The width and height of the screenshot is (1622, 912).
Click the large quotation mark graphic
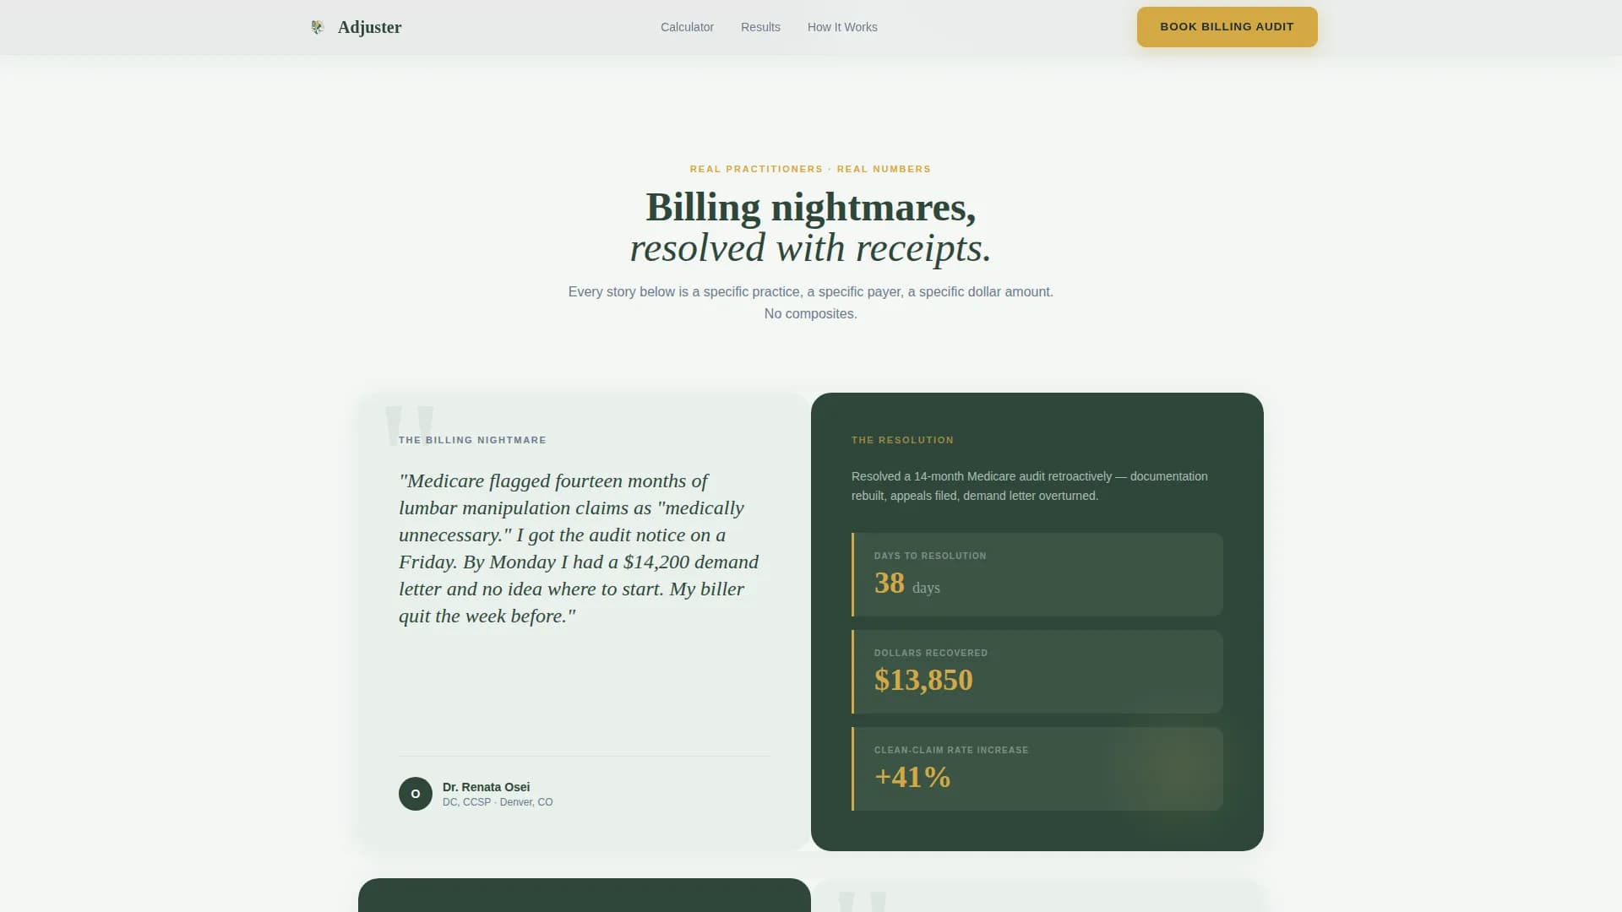409,426
